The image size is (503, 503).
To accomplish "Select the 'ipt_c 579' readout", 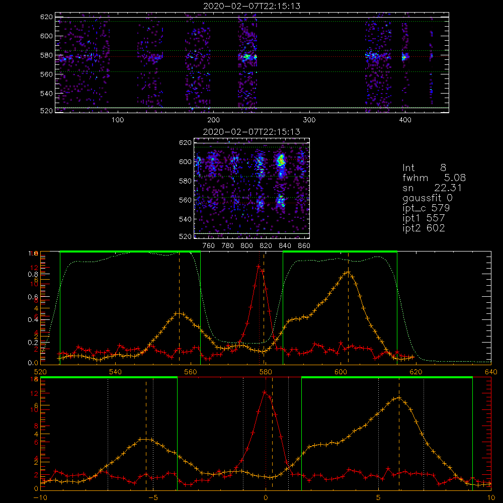I will (427, 208).
